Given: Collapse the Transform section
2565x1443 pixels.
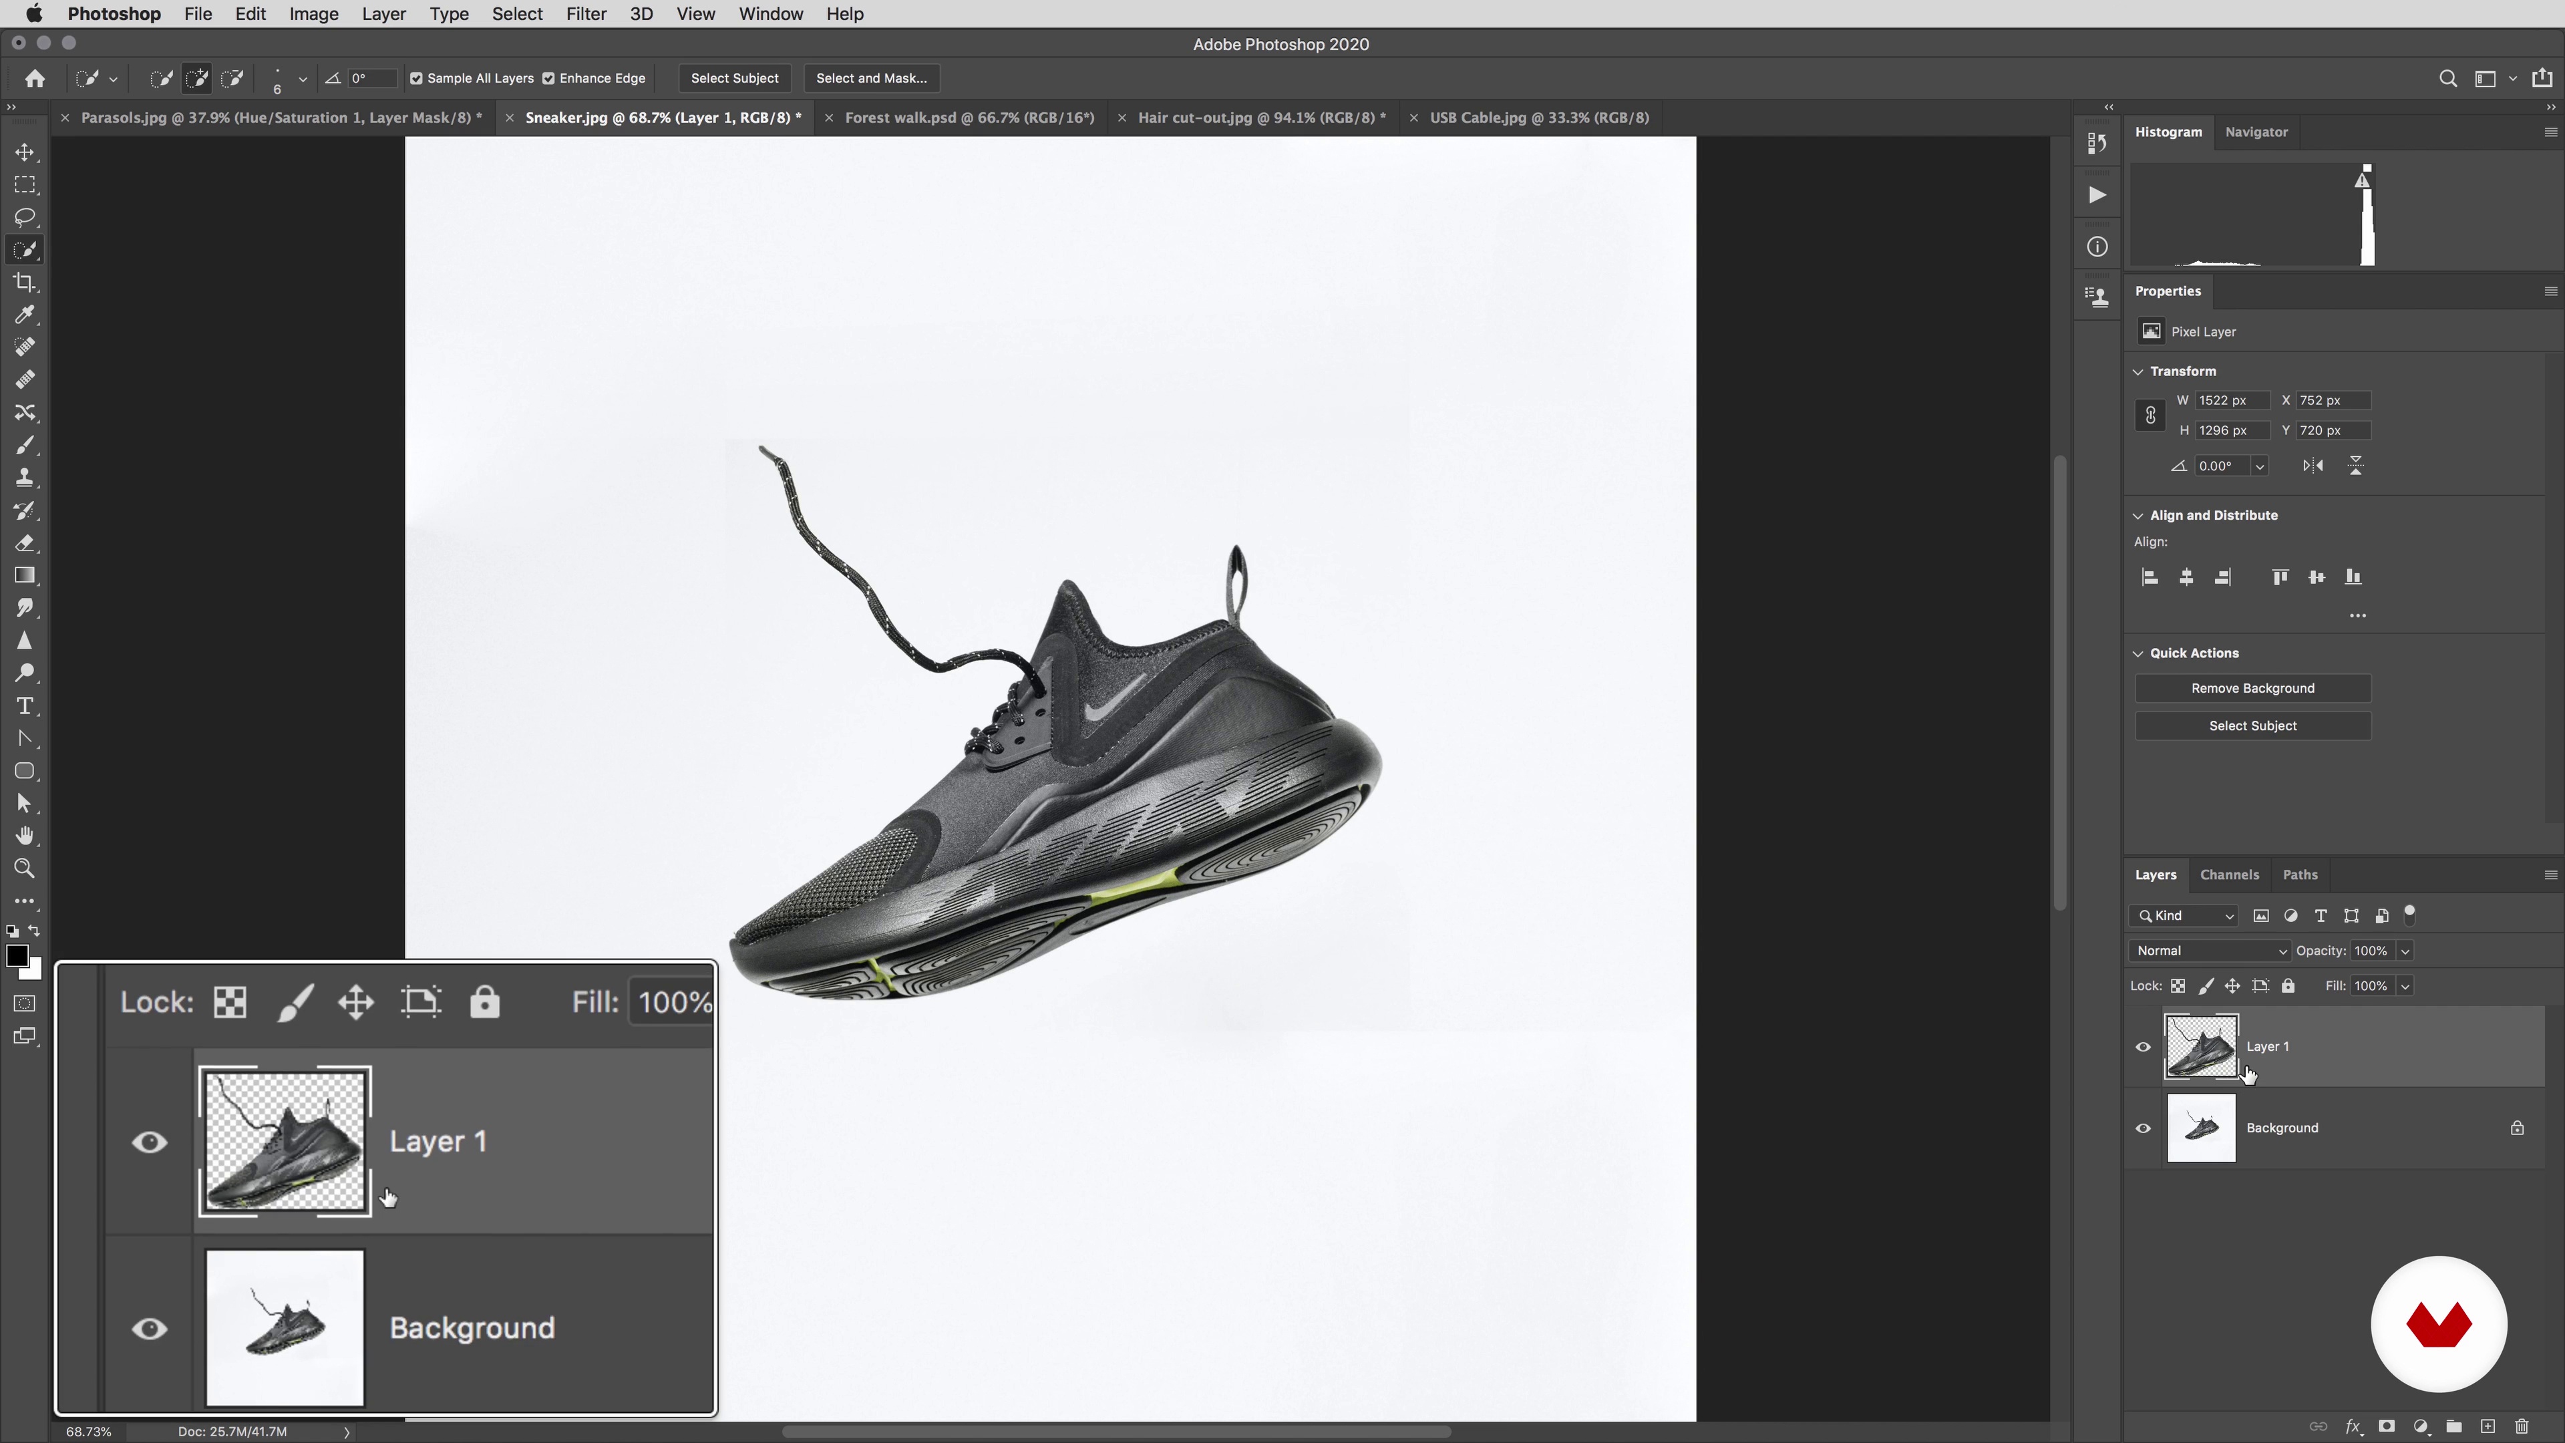Looking at the screenshot, I should pos(2137,371).
